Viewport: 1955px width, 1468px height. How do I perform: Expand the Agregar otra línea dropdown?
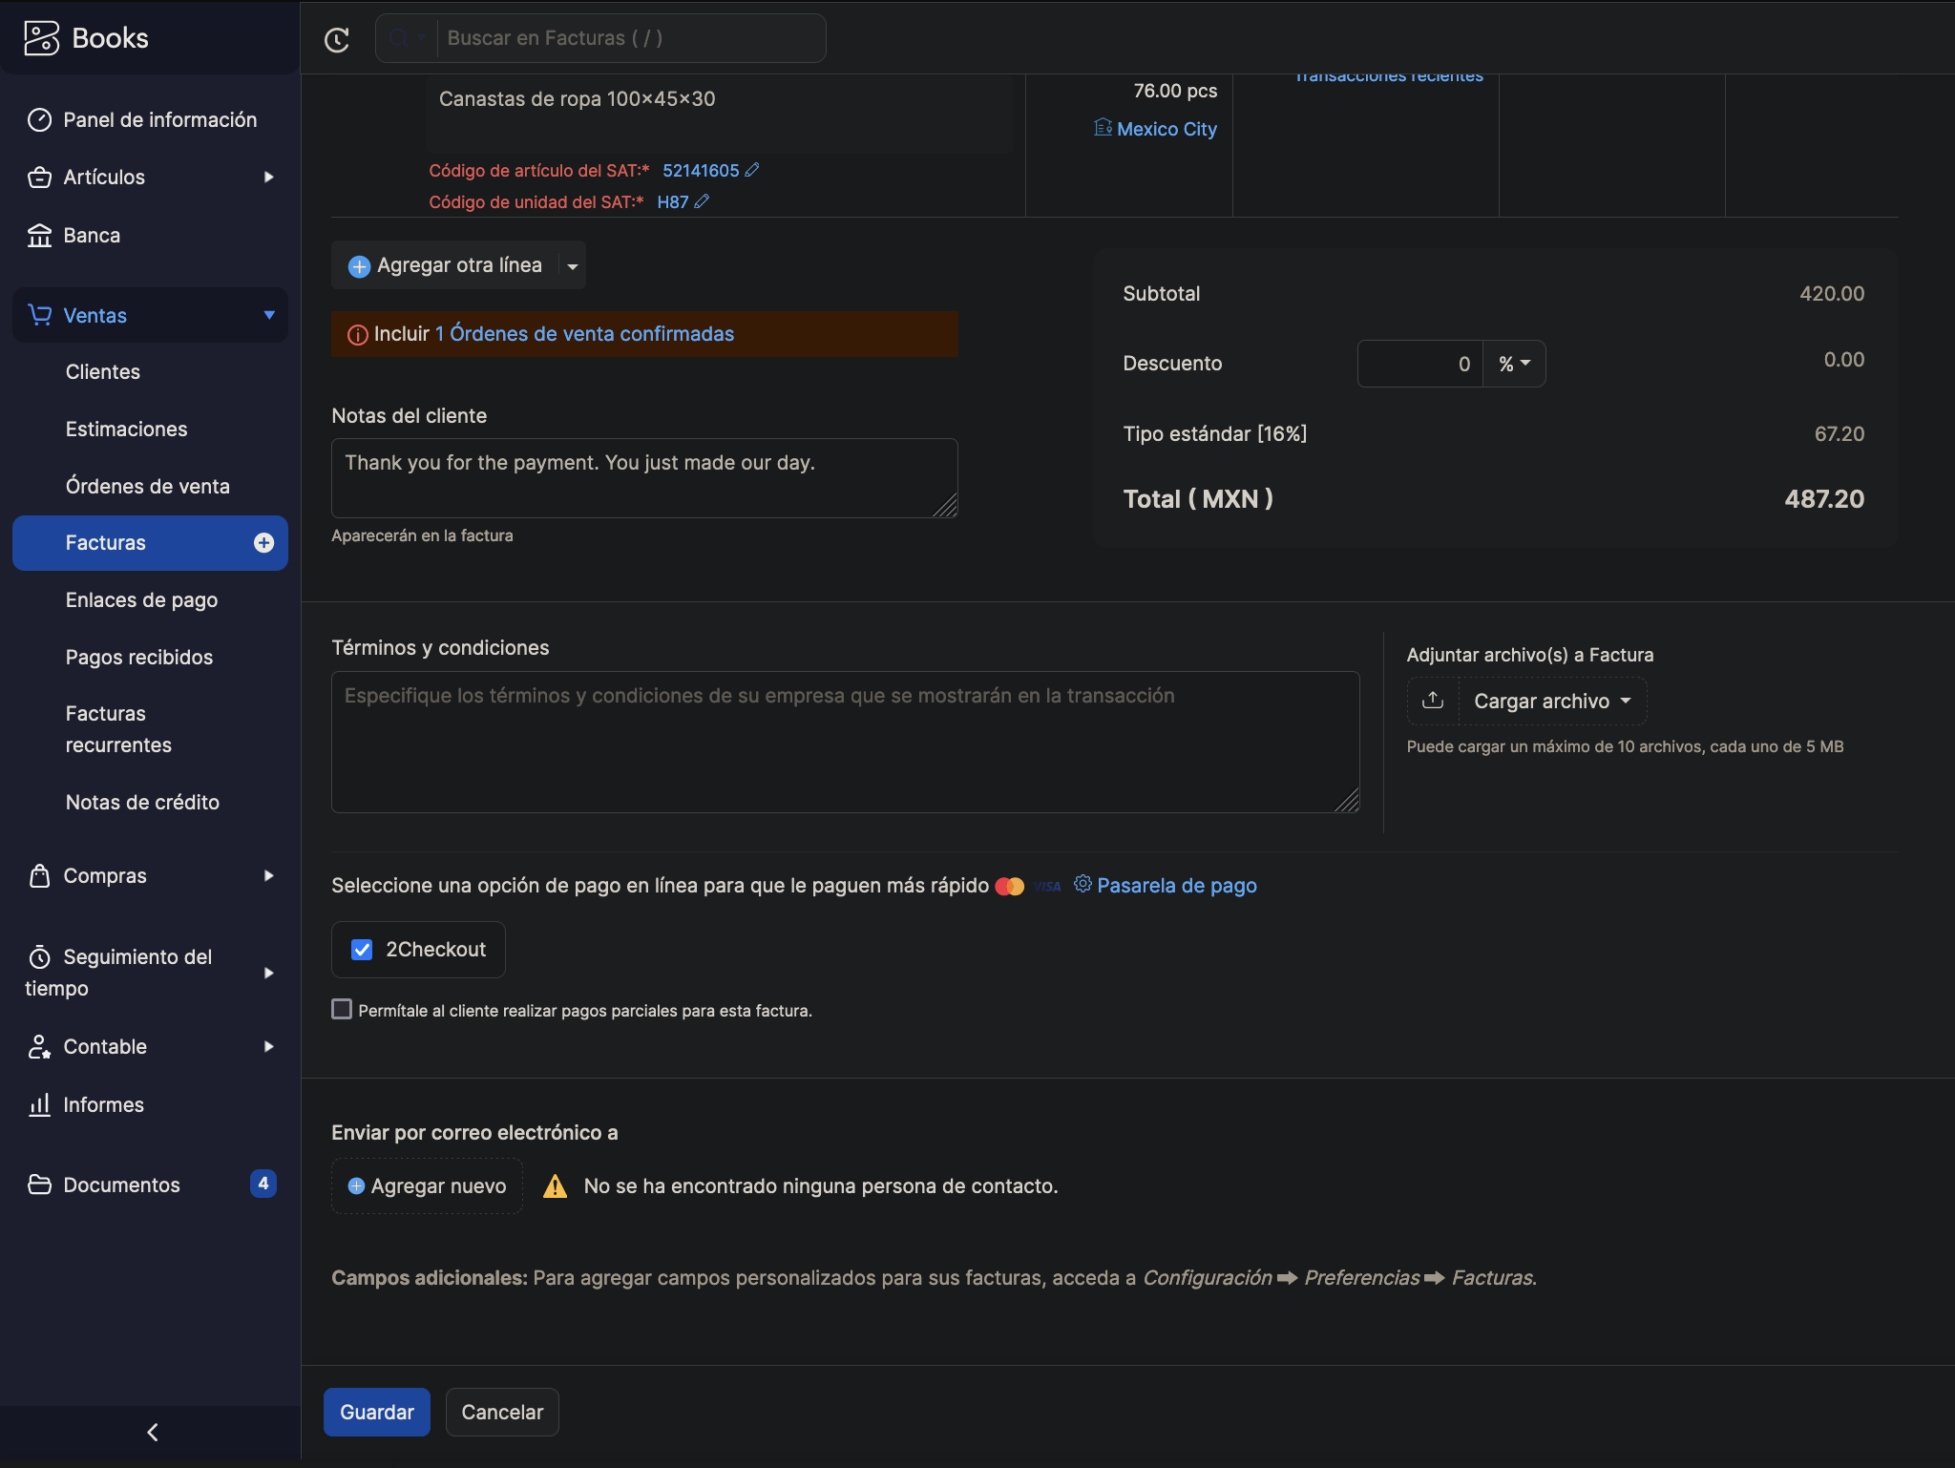tap(571, 265)
